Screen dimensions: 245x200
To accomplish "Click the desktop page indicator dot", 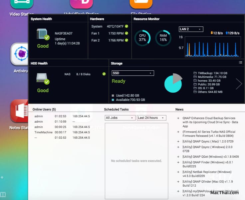I will pyautogui.click(x=2, y=177).
